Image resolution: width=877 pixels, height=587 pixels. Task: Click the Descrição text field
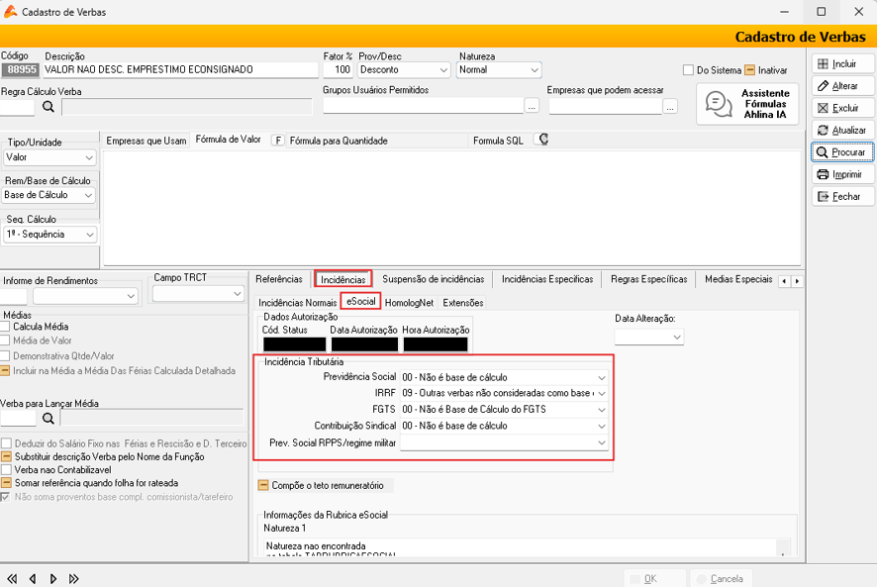[x=181, y=70]
